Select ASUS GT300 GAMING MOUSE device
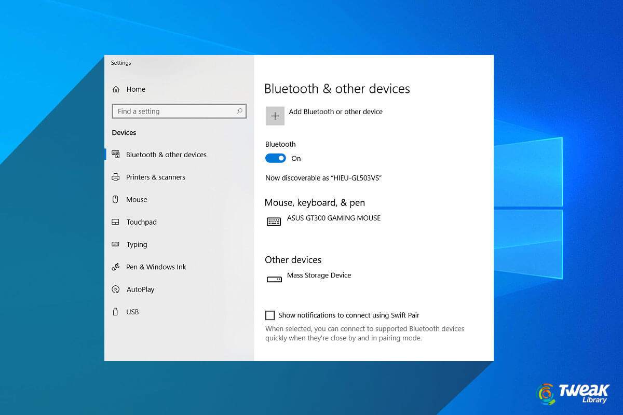The width and height of the screenshot is (623, 415). click(333, 218)
